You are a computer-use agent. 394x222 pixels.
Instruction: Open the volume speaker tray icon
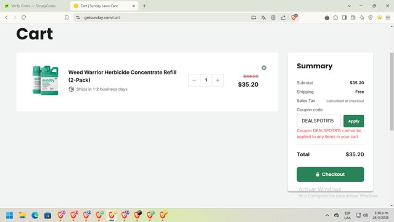(x=366, y=215)
